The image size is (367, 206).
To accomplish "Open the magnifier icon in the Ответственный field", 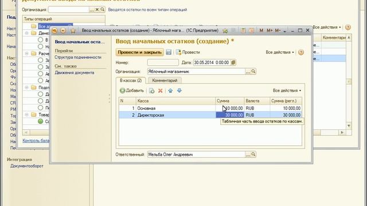I will pos(253,154).
